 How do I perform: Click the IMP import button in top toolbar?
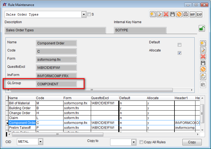[192, 14]
